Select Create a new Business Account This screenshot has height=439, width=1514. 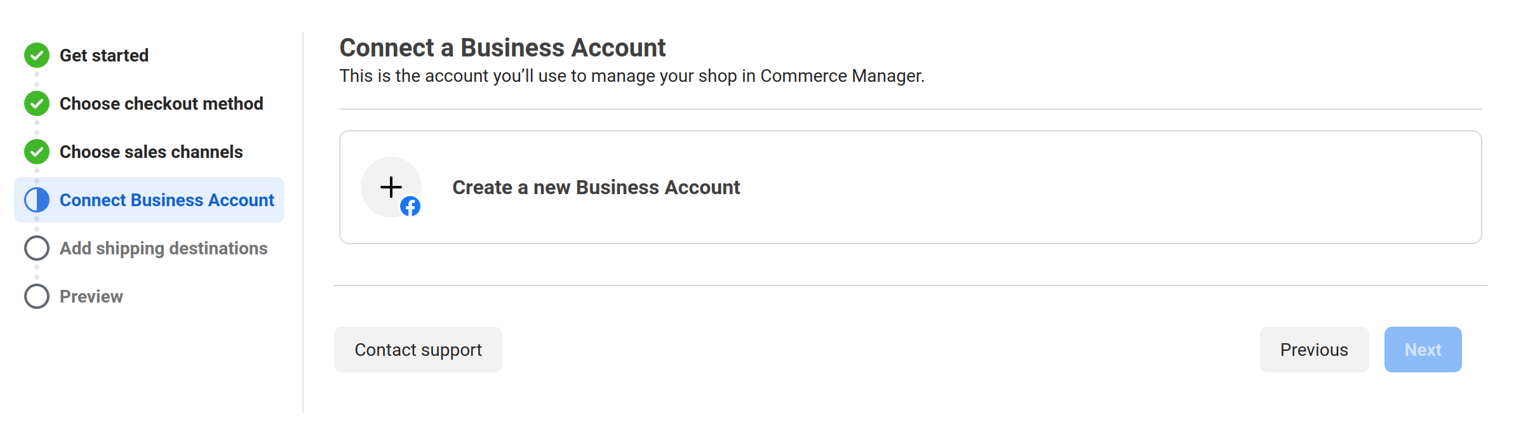pyautogui.click(x=596, y=187)
